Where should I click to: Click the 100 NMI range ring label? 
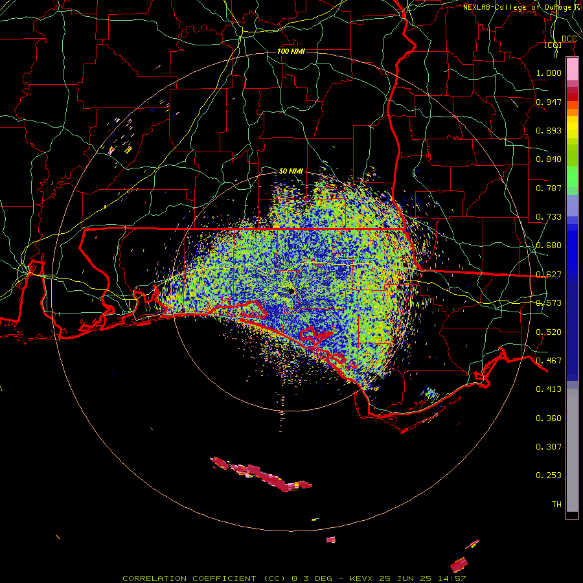[x=291, y=51]
